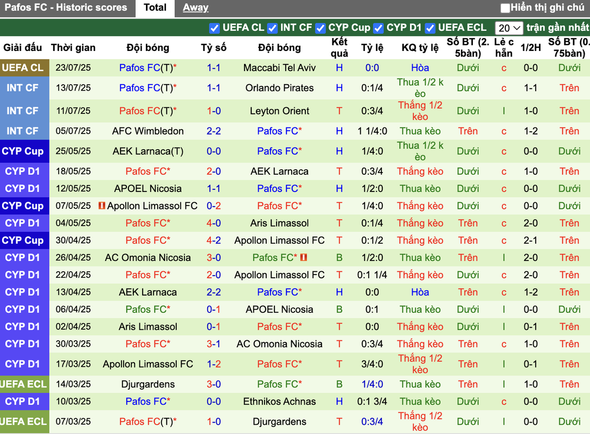The image size is (590, 434).
Task: Open Orlando Pirates team link
Action: [279, 88]
